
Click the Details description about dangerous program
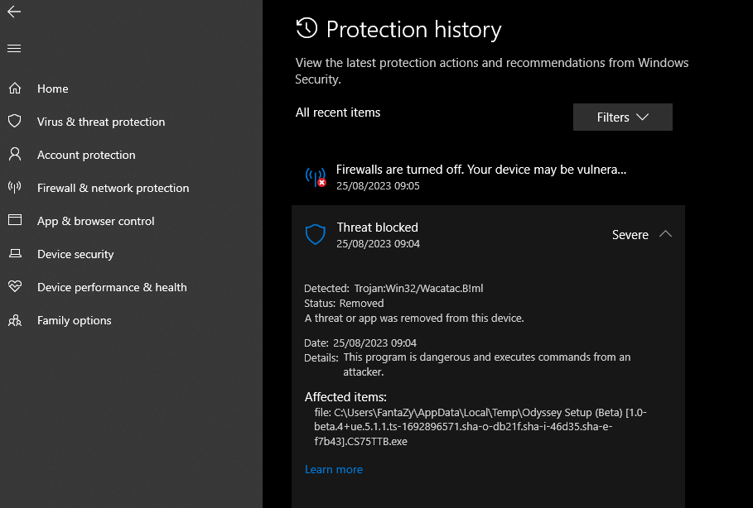(486, 364)
